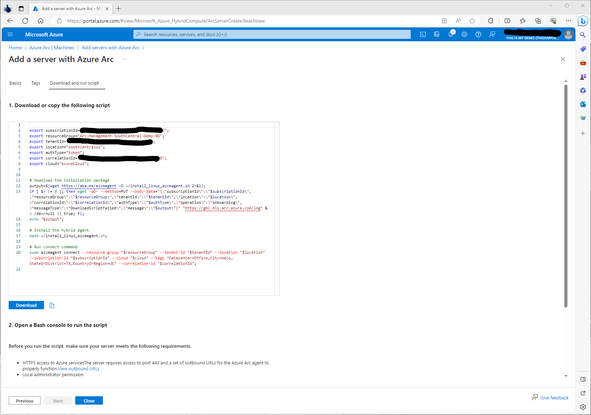The height and width of the screenshot is (415, 591).
Task: Switch to the Tags tab
Action: [x=36, y=83]
